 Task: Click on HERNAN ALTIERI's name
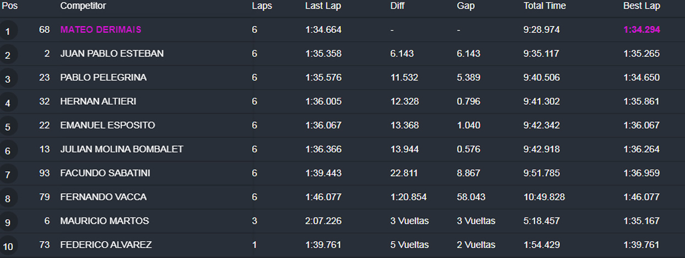pos(98,102)
